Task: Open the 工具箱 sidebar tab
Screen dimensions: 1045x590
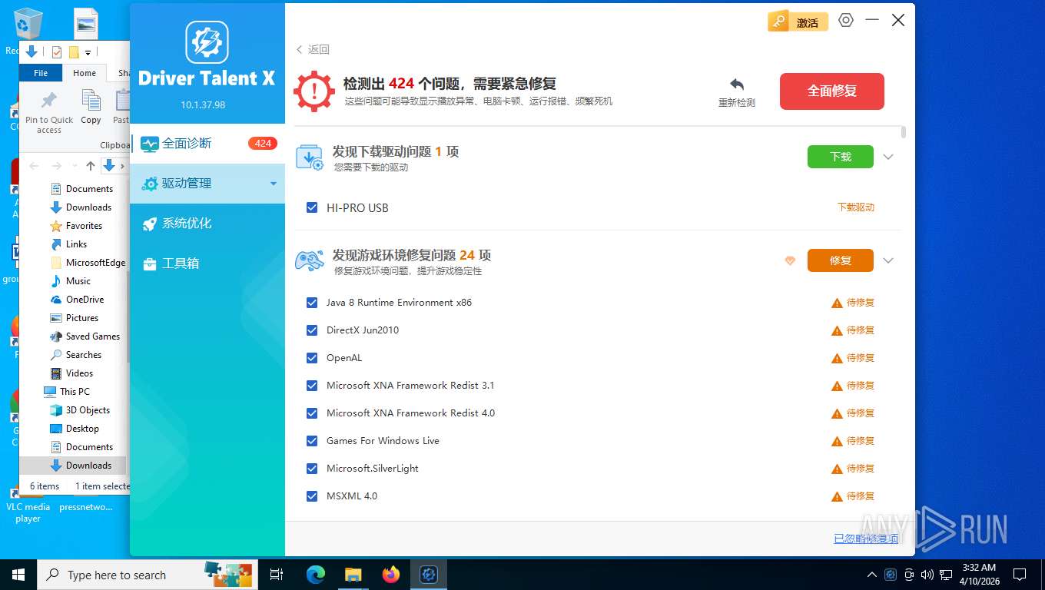Action: [x=207, y=264]
